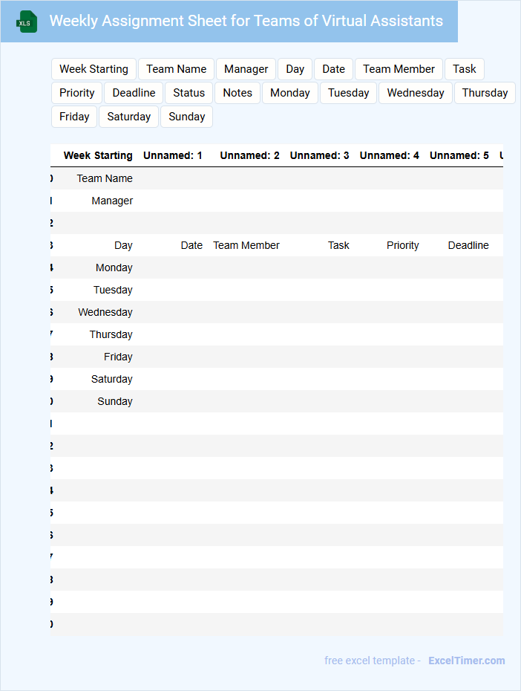This screenshot has width=521, height=691.
Task: Click the Unnamed: 4 column header
Action: click(x=390, y=155)
